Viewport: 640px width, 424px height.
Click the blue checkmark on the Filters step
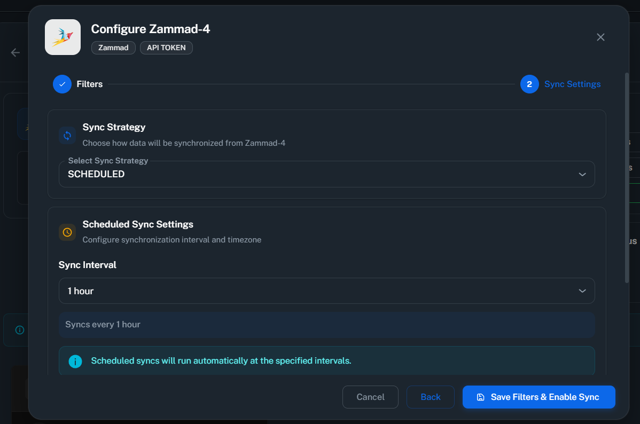pyautogui.click(x=62, y=84)
